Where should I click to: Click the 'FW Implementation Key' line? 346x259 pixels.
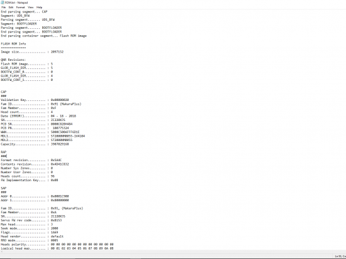coord(30,180)
